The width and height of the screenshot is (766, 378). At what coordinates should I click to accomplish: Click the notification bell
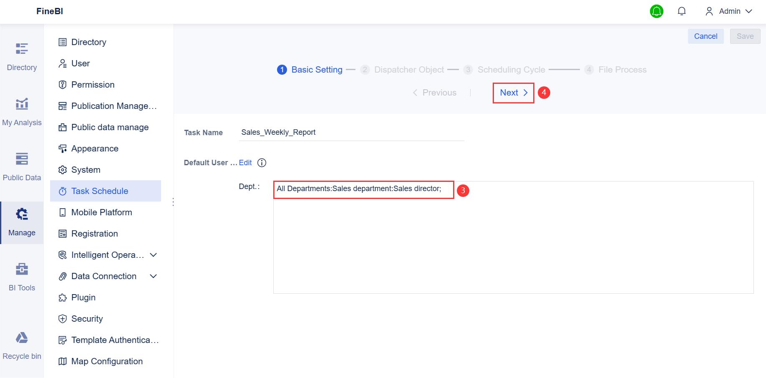682,11
